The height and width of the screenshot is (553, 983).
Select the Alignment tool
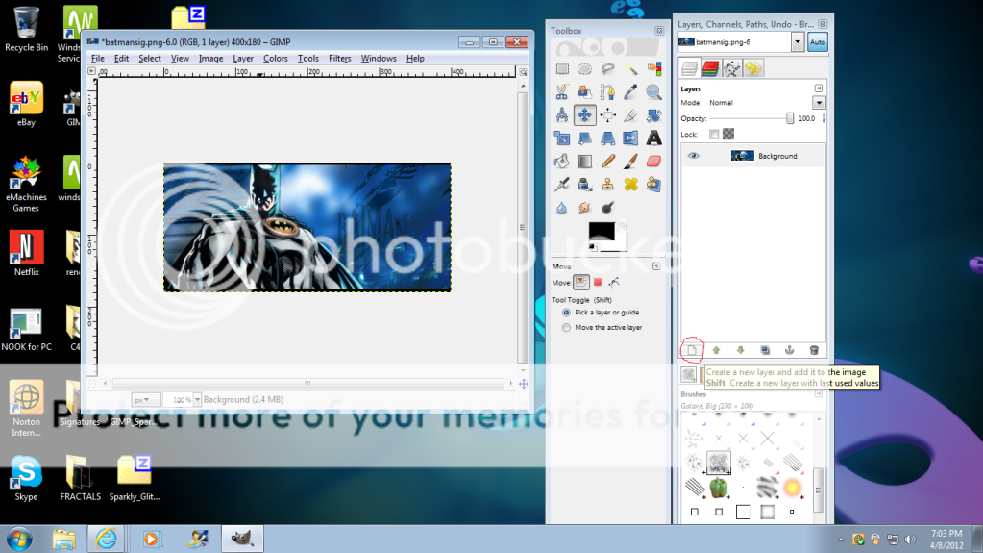pos(607,115)
